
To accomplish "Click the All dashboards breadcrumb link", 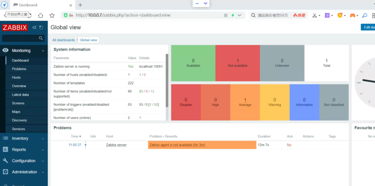I will click(64, 40).
